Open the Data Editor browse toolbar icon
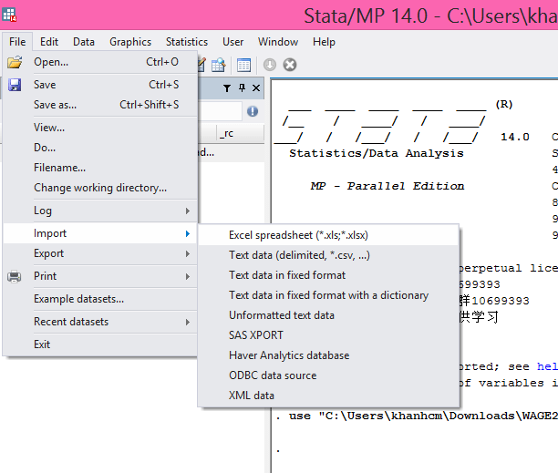Image resolution: width=558 pixels, height=473 pixels. 219,65
